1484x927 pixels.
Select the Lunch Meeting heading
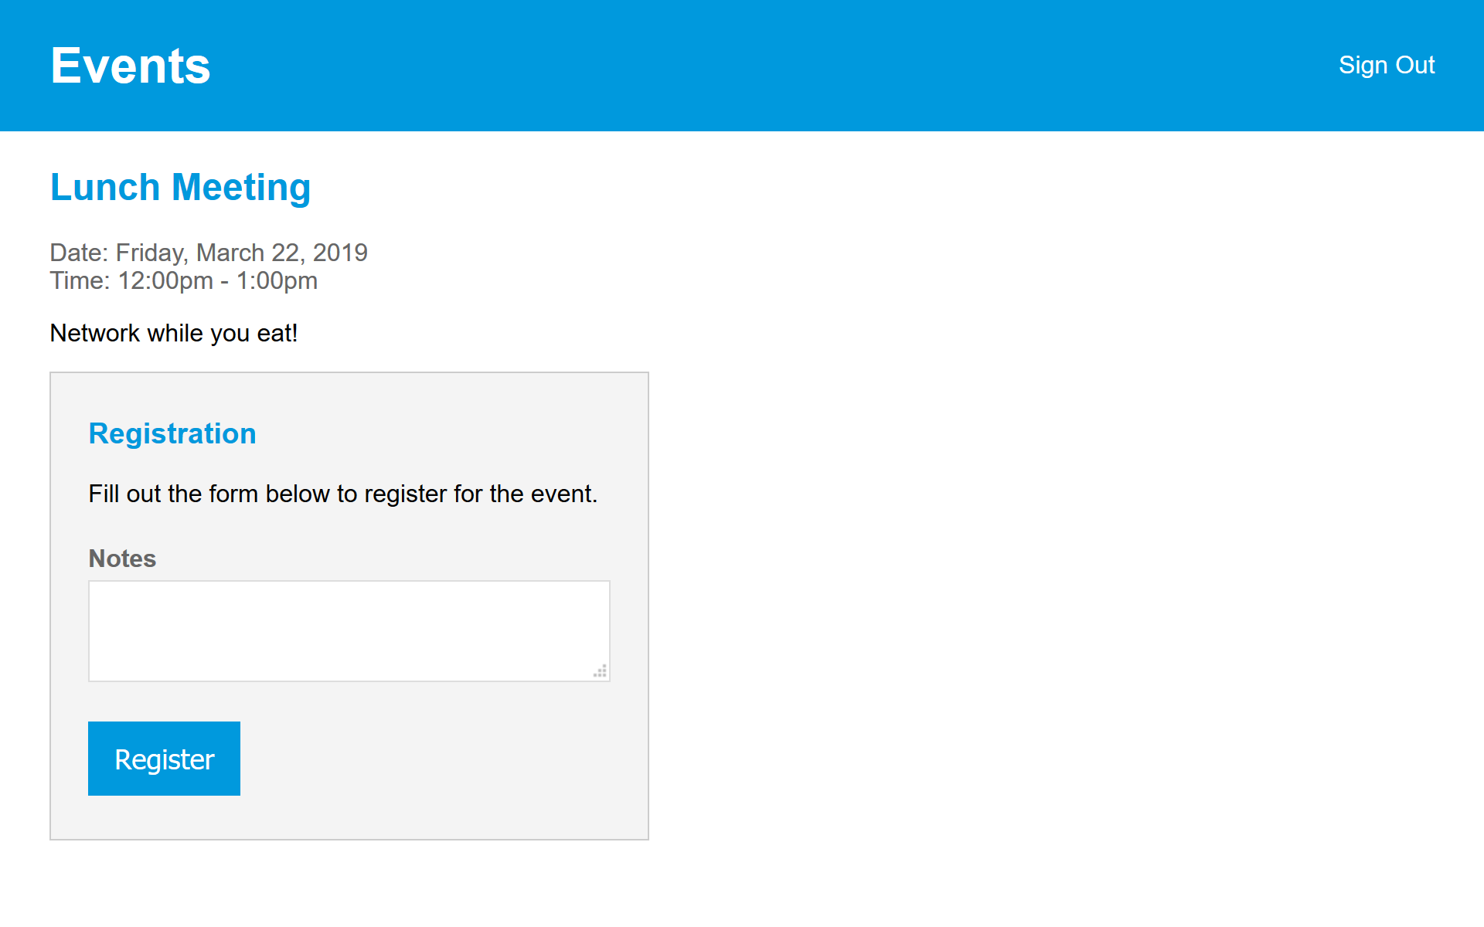coord(180,188)
